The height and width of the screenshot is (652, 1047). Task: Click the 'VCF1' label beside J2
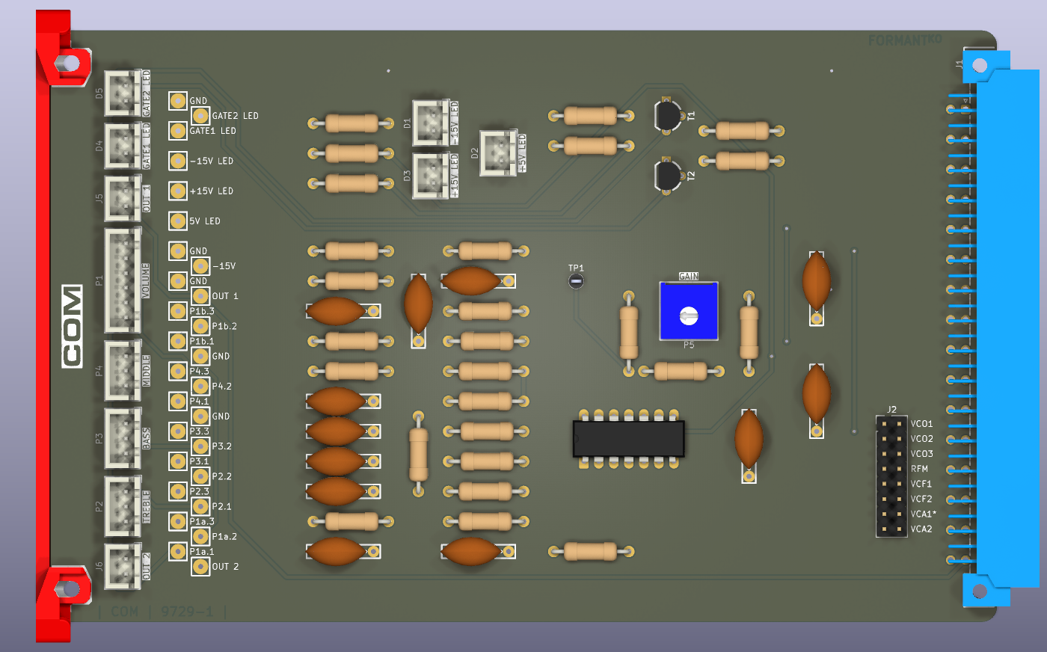tap(921, 484)
